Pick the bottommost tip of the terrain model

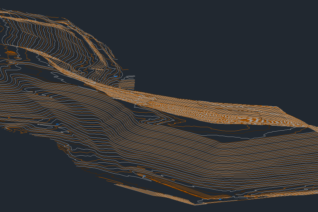194,205
